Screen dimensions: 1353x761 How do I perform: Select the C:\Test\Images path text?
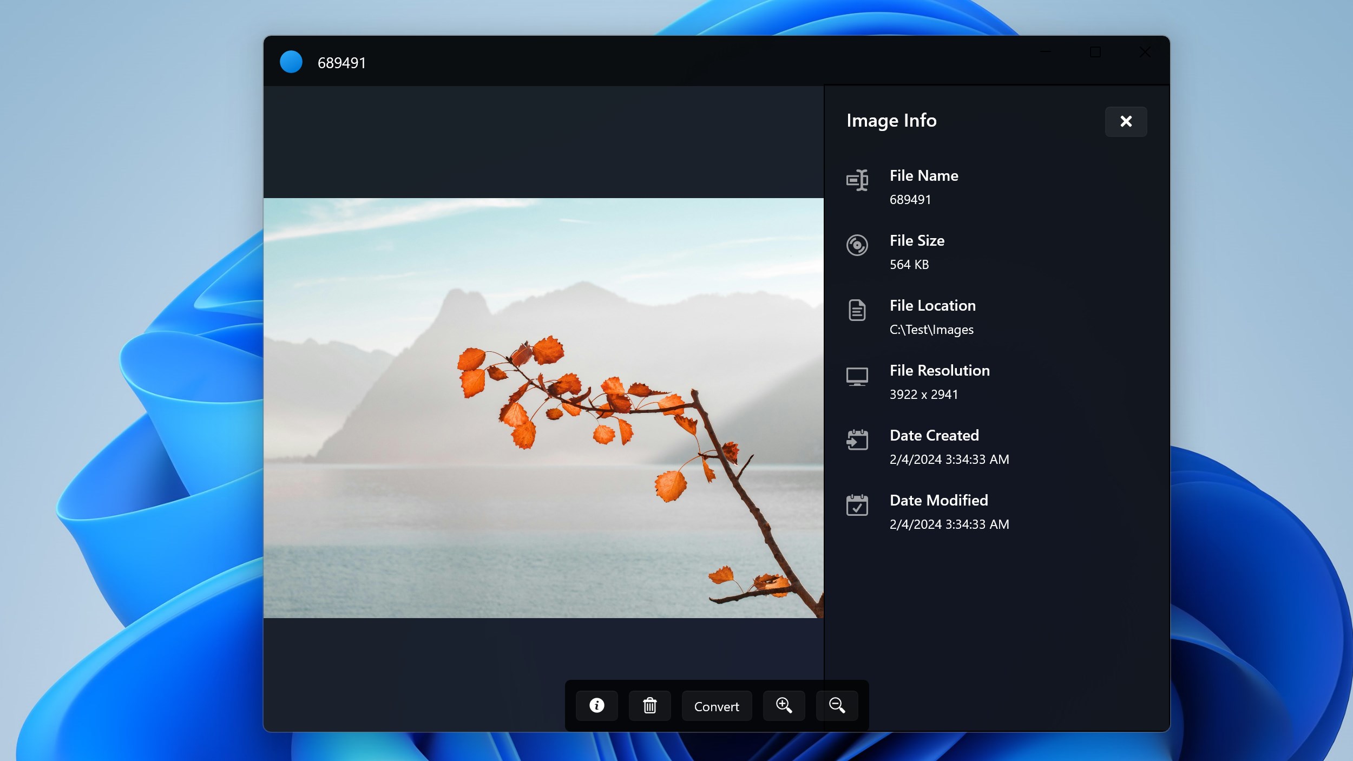click(x=931, y=330)
